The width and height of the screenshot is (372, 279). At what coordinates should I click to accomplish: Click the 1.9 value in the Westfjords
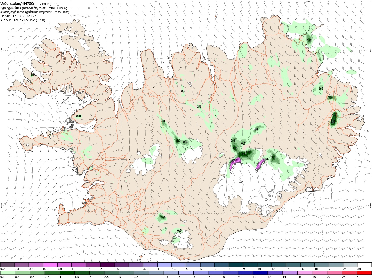pos(33,75)
